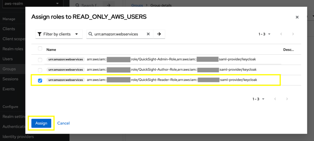Open the Filter by clients dropdown
314x141 pixels.
tap(59, 34)
